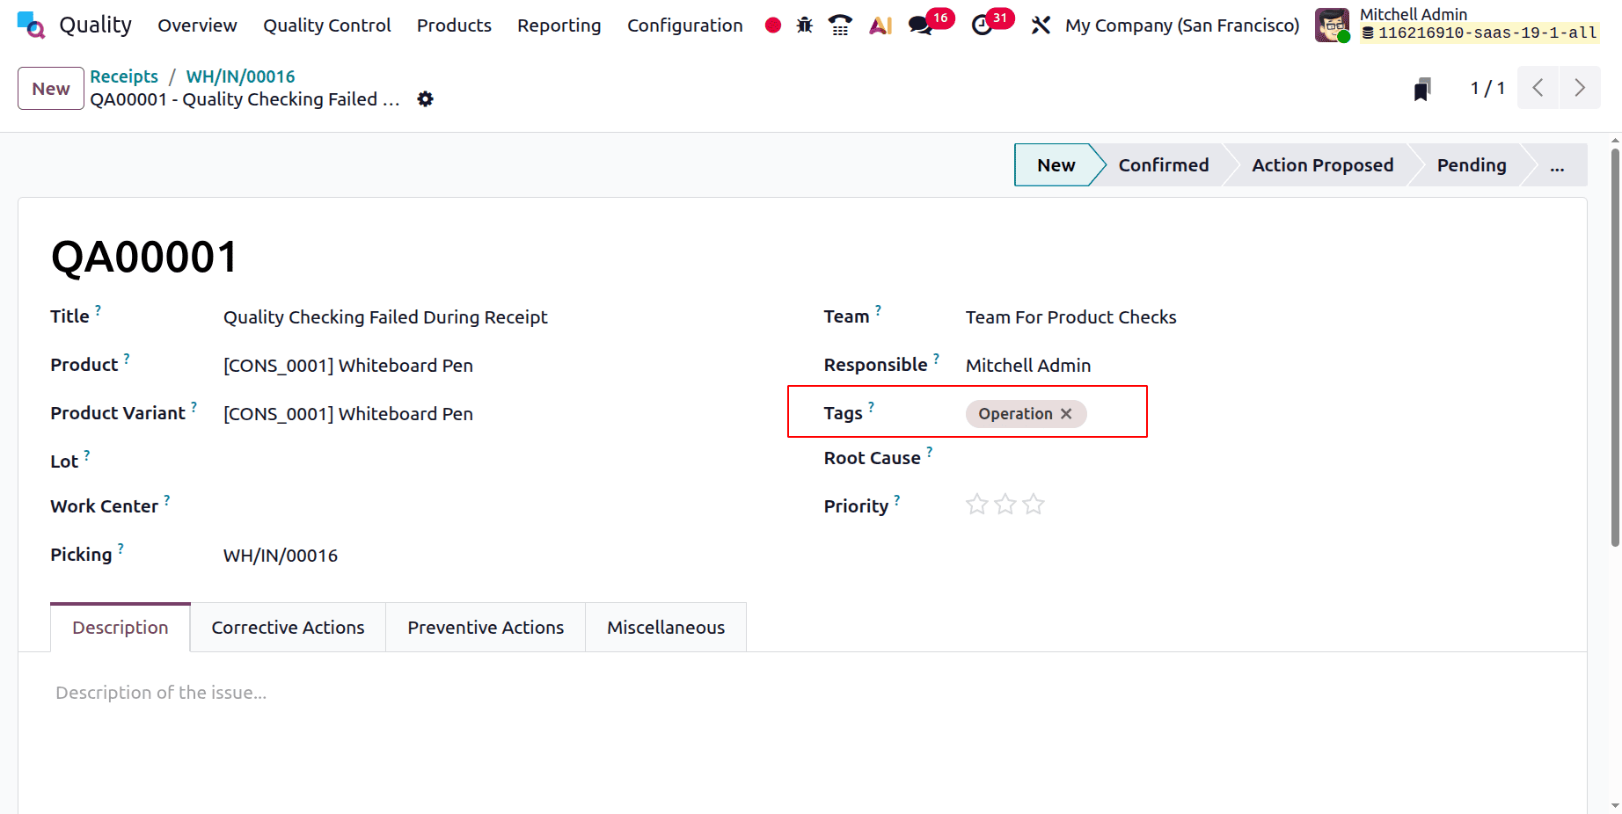Click the Picking field WH/IN/00016
Image resolution: width=1622 pixels, height=814 pixels.
281,556
